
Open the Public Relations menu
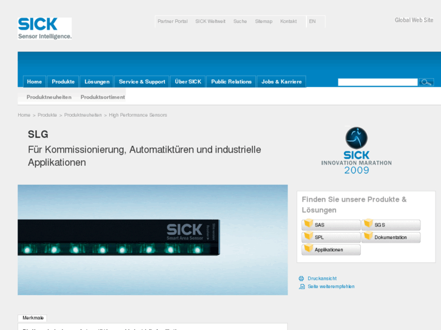point(231,82)
